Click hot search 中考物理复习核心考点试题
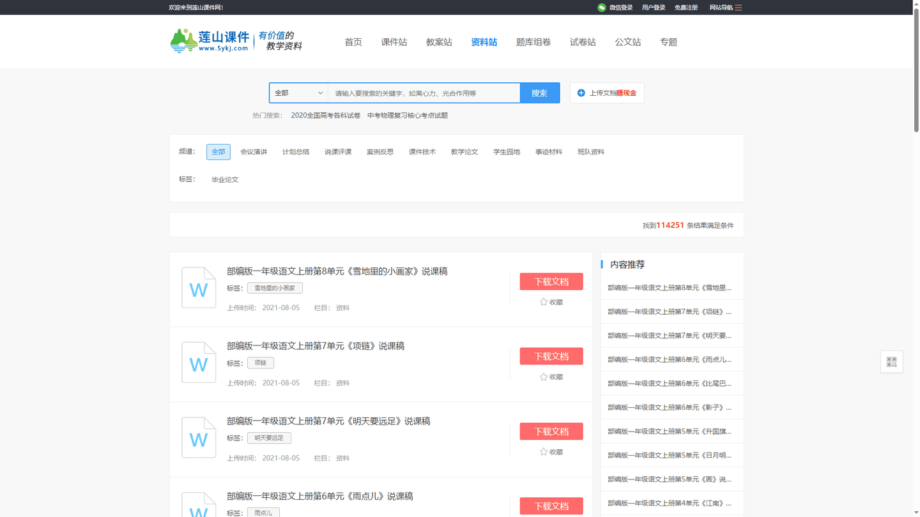This screenshot has width=920, height=517. point(408,116)
